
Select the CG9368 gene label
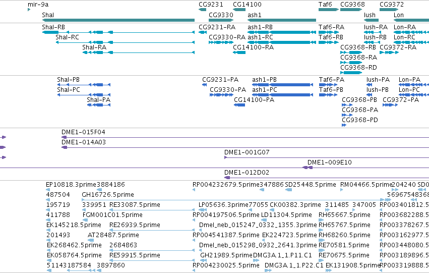(352, 5)
